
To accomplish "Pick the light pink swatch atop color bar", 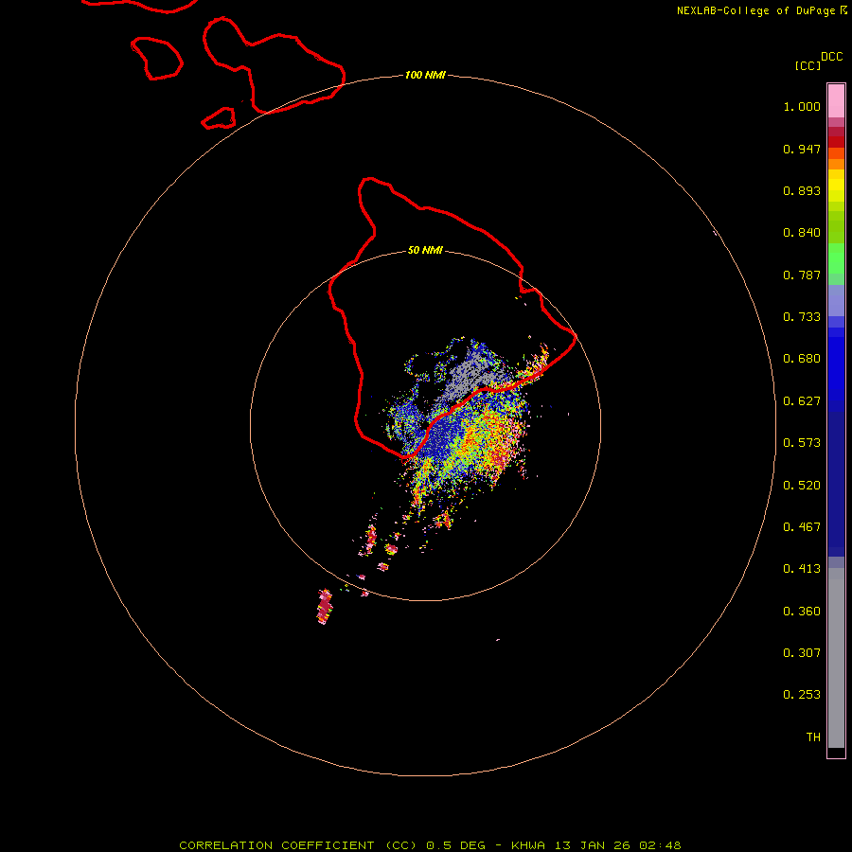I will (x=836, y=100).
